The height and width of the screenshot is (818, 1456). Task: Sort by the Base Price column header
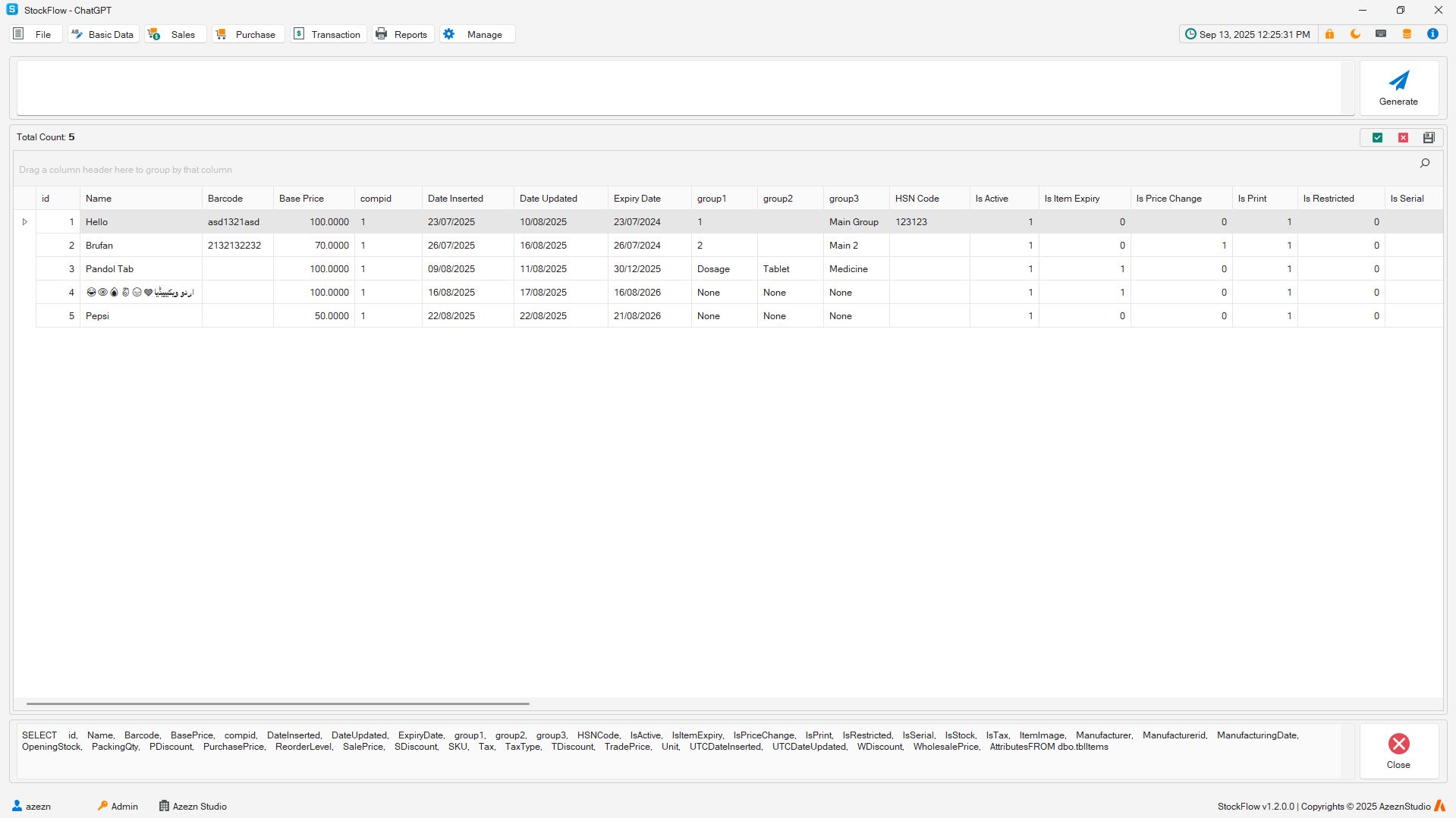314,199
